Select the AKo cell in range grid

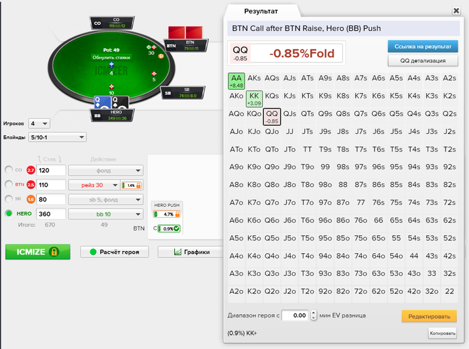tap(237, 98)
